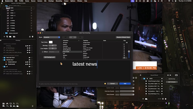
Task: Toggle visibility of TICKER ONLY folder
Action: pos(30,60)
